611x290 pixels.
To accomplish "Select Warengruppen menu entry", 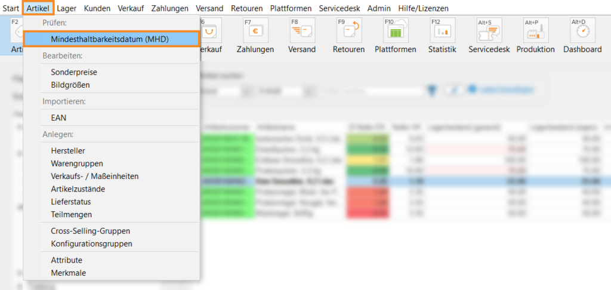I will click(x=77, y=163).
